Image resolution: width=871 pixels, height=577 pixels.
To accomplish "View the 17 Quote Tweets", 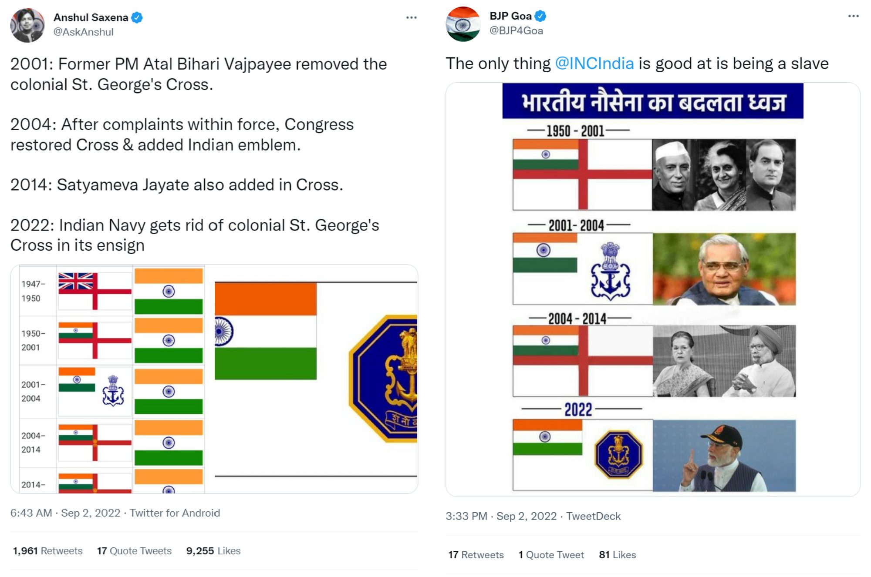I will click(x=134, y=551).
